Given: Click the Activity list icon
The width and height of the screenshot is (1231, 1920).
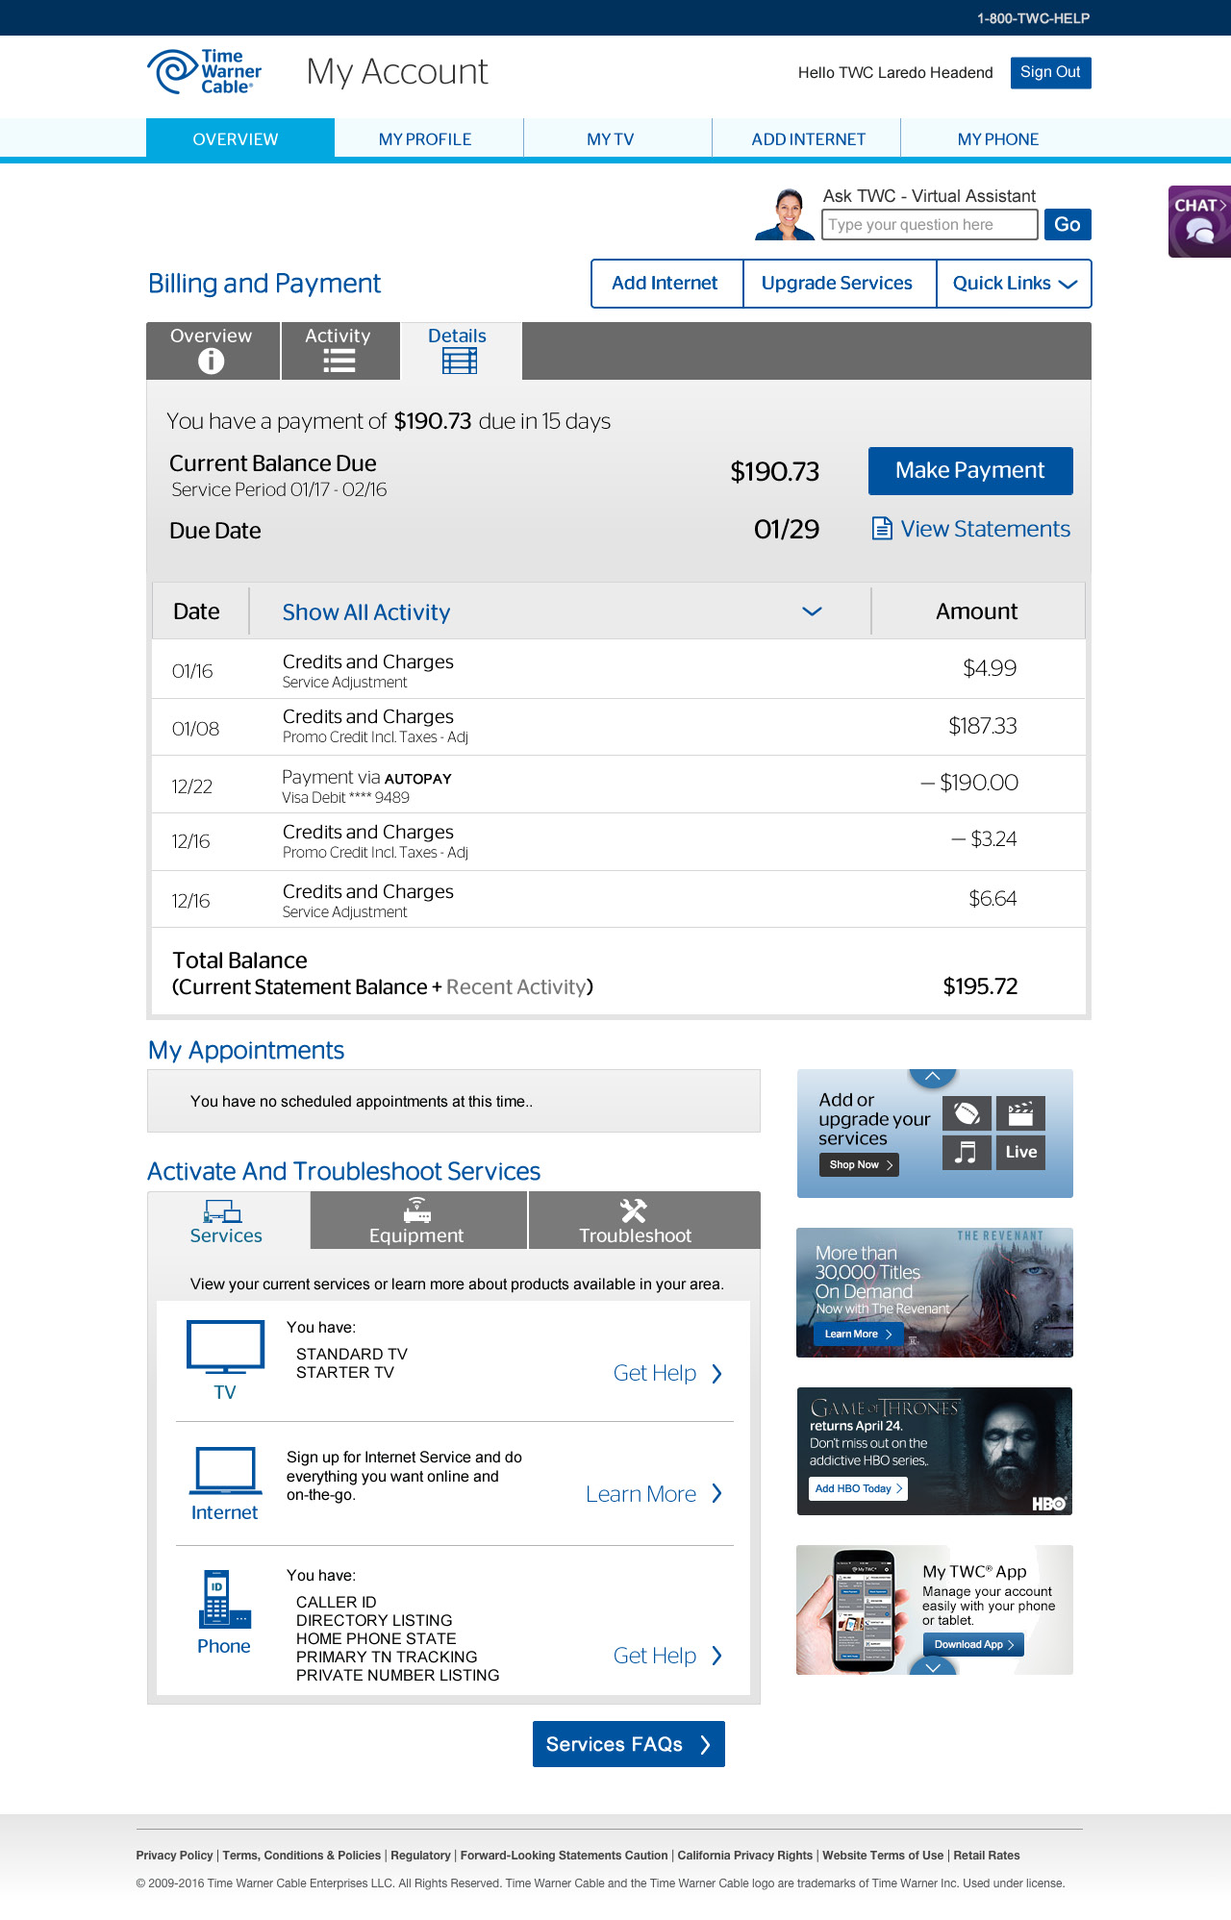Looking at the screenshot, I should click(x=339, y=361).
